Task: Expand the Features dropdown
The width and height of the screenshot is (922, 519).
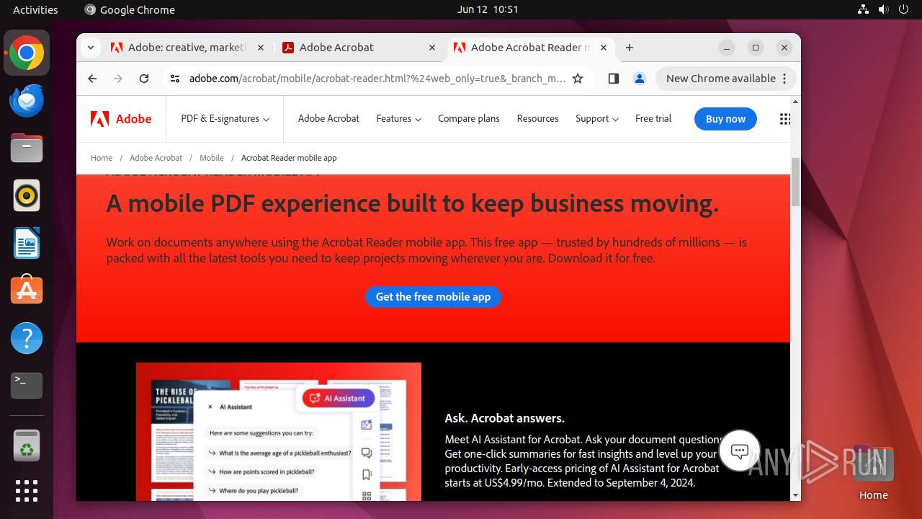Action: [x=398, y=119]
